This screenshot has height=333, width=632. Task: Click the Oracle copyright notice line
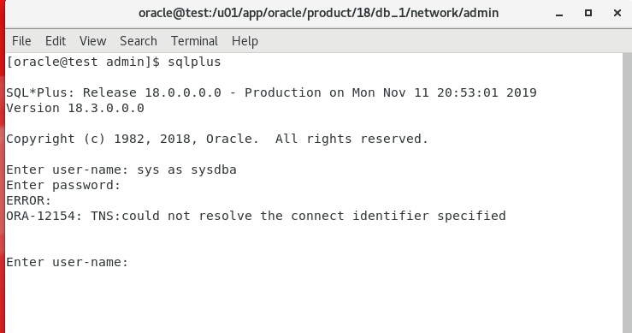217,139
